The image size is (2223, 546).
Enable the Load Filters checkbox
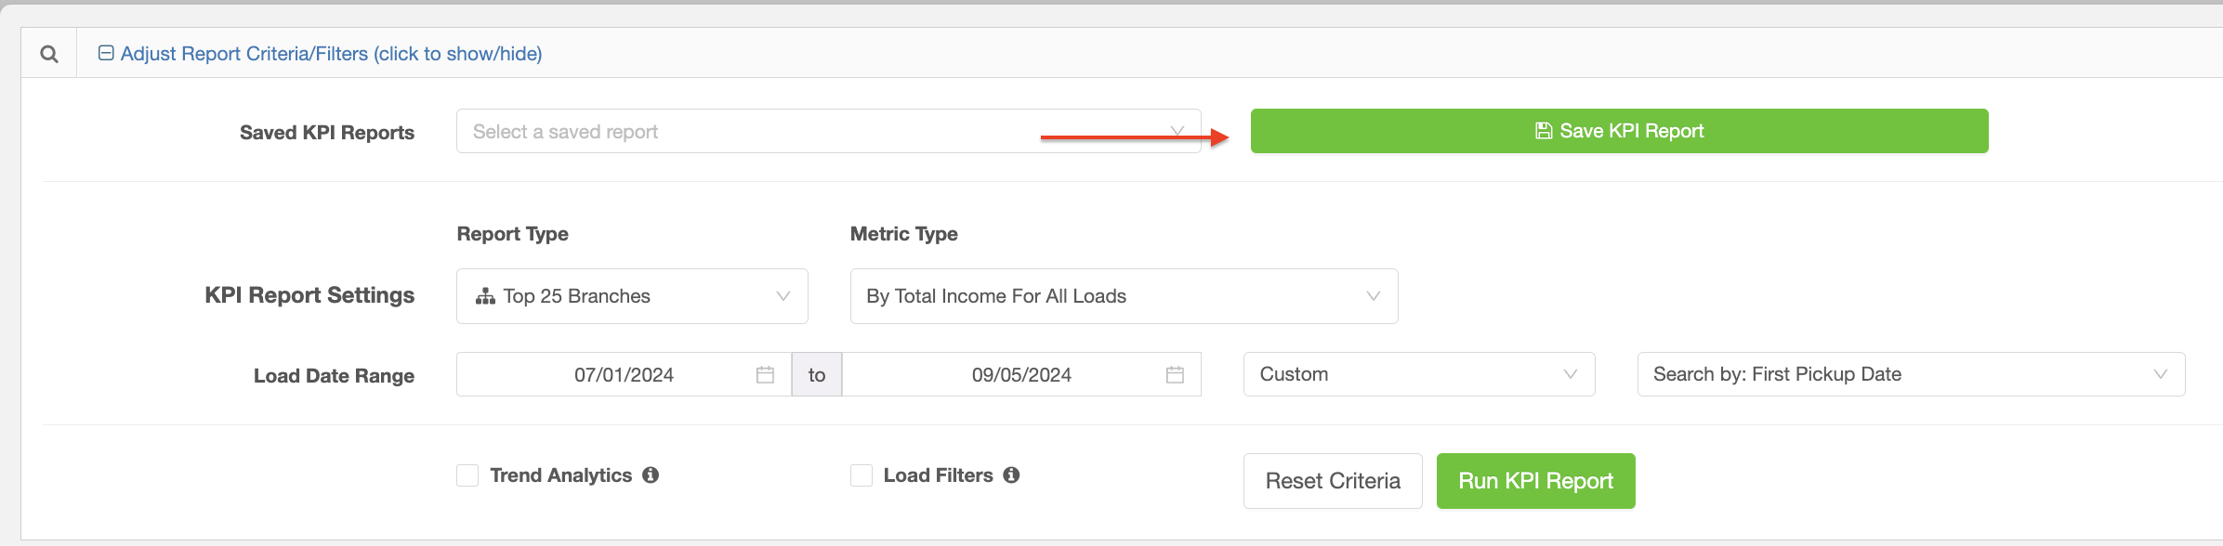click(862, 475)
